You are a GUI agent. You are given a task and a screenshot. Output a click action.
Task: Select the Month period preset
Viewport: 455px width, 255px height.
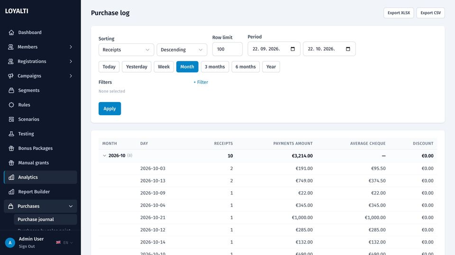[x=187, y=67]
